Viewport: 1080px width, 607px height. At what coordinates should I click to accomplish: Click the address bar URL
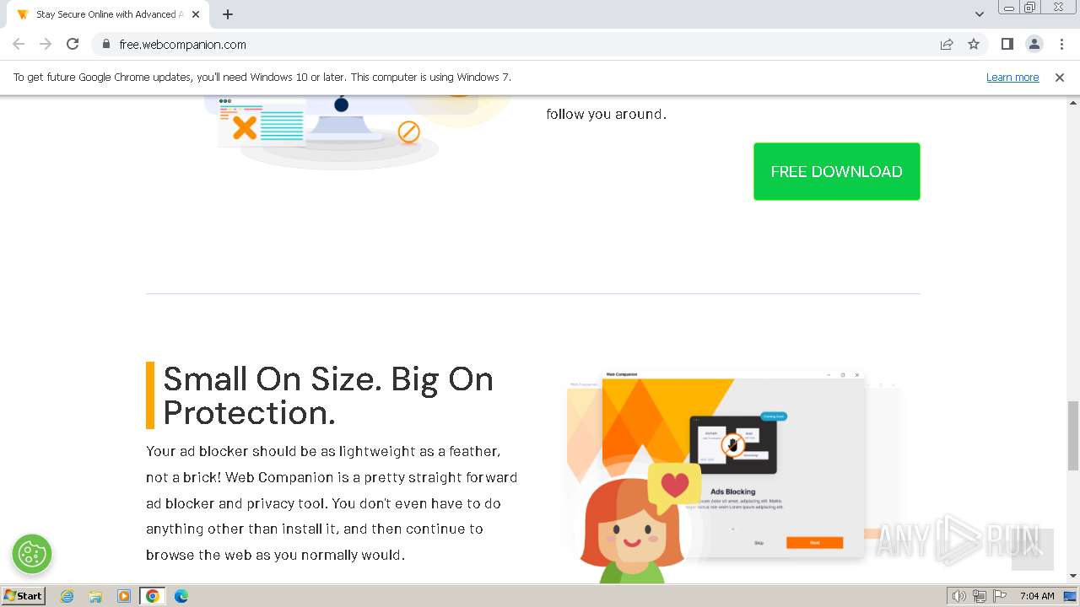(x=182, y=44)
